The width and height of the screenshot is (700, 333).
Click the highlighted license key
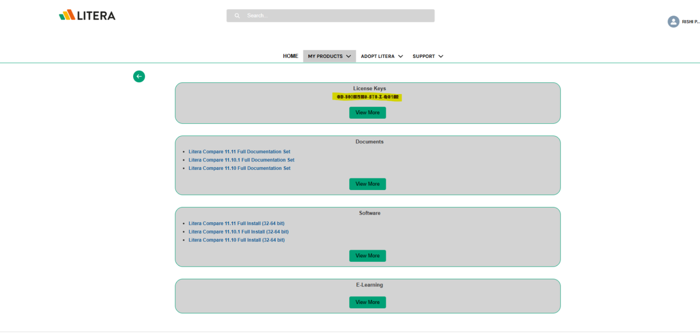click(367, 96)
